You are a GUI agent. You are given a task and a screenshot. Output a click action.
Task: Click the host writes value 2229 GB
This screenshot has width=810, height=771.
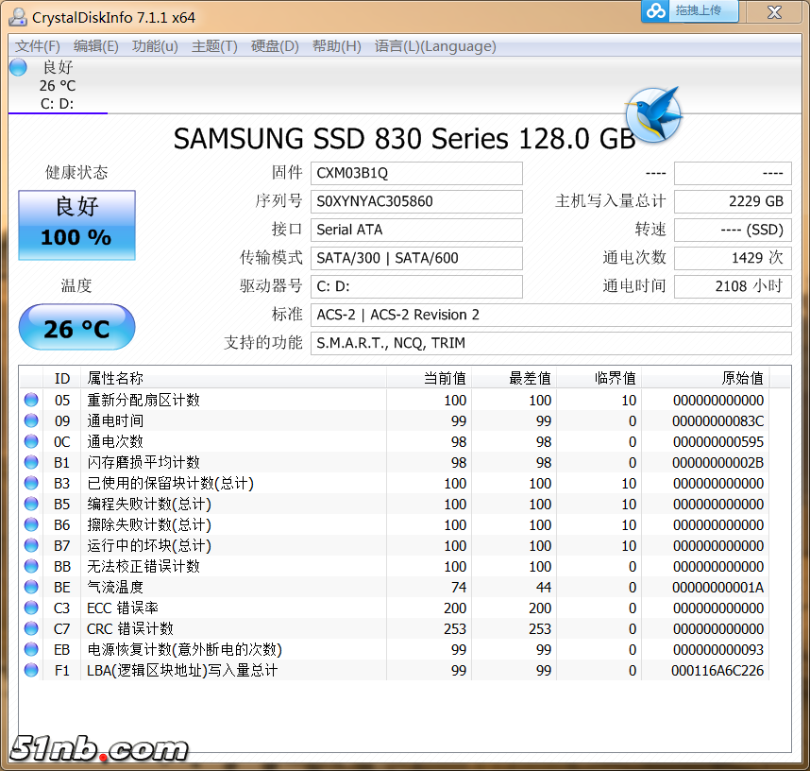pyautogui.click(x=733, y=201)
